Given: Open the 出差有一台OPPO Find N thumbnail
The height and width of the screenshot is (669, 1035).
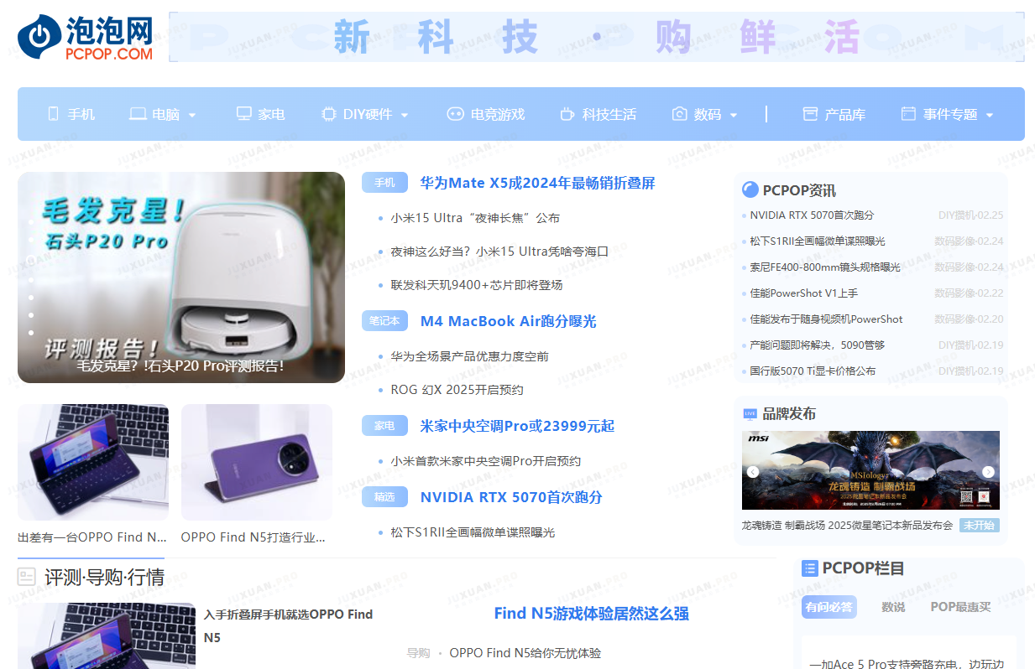Looking at the screenshot, I should 93,463.
